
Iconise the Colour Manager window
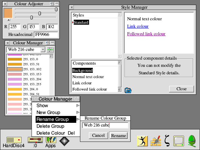tap(52, 43)
